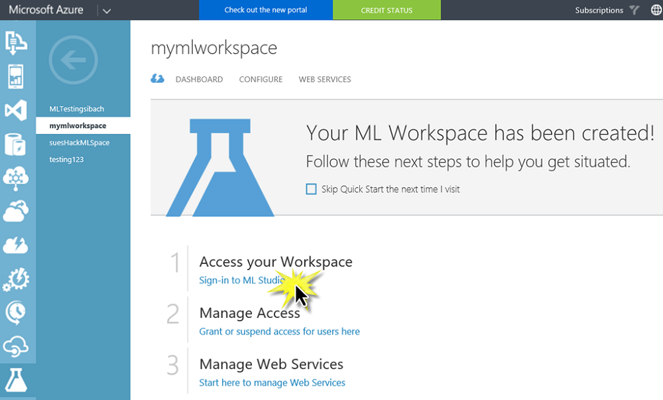
Task: Click the Microsoft Azure logo text
Action: (46, 10)
